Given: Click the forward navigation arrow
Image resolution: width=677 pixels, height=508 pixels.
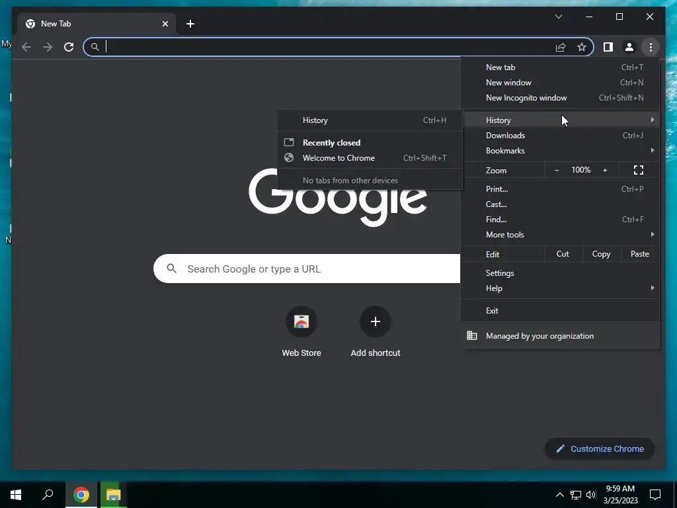Looking at the screenshot, I should tap(48, 47).
